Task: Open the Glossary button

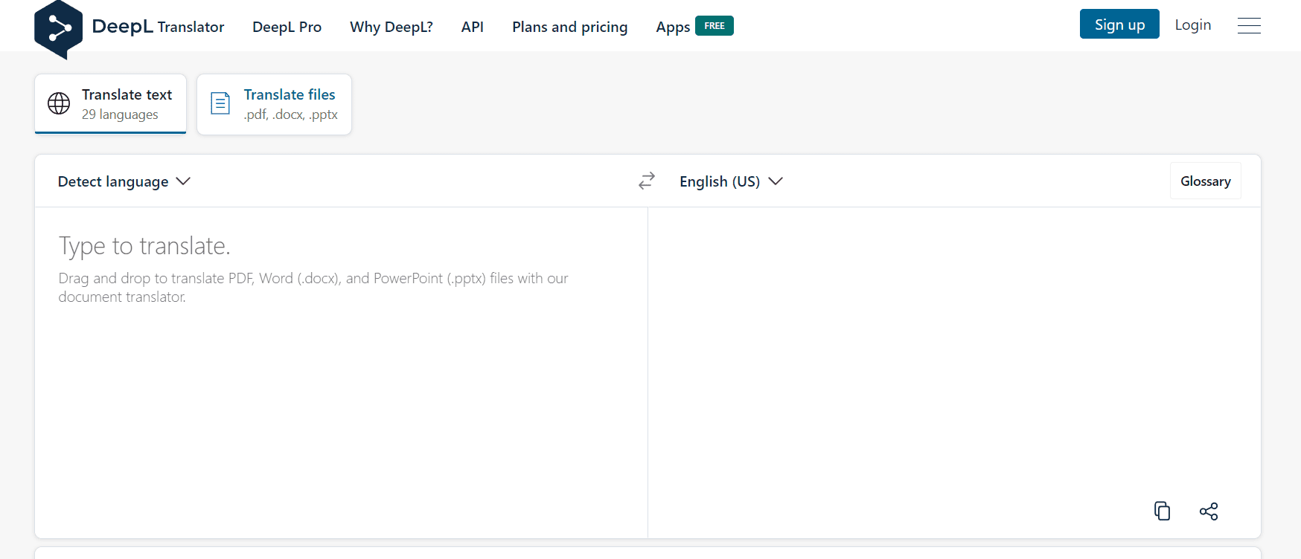Action: coord(1206,181)
